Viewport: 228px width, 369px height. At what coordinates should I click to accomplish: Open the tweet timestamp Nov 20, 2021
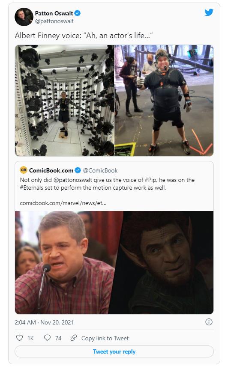[x=44, y=322]
